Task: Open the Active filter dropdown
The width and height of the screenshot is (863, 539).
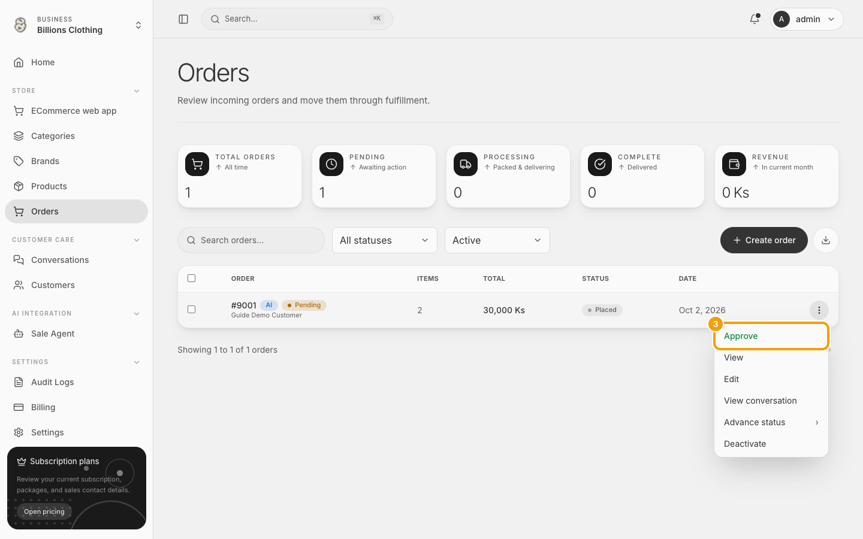Action: tap(497, 240)
